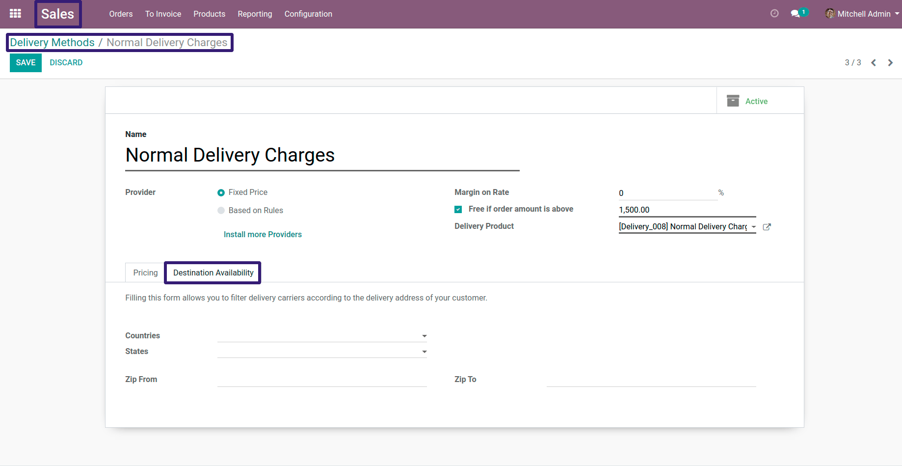Screen dimensions: 902x466
Task: Go to next record arrow
Action: (890, 62)
